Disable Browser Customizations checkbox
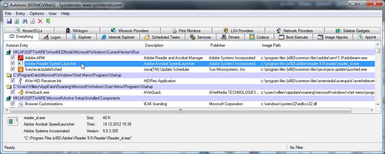Screen dimensions: 385x154 tap(13, 104)
